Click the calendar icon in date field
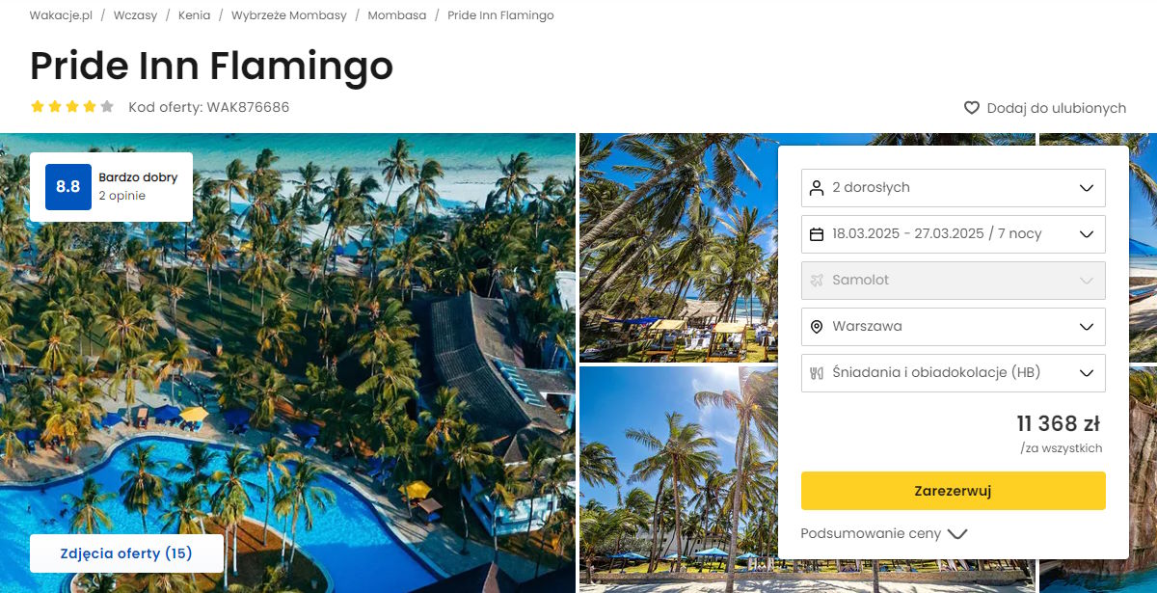 (817, 233)
